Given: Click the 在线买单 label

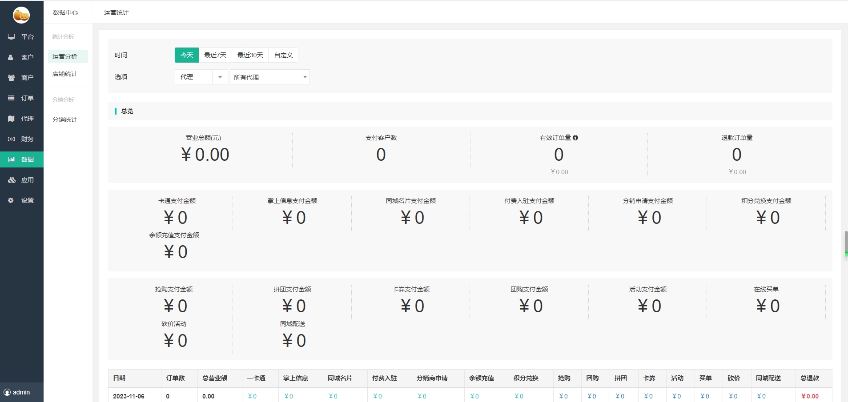Looking at the screenshot, I should 766,289.
